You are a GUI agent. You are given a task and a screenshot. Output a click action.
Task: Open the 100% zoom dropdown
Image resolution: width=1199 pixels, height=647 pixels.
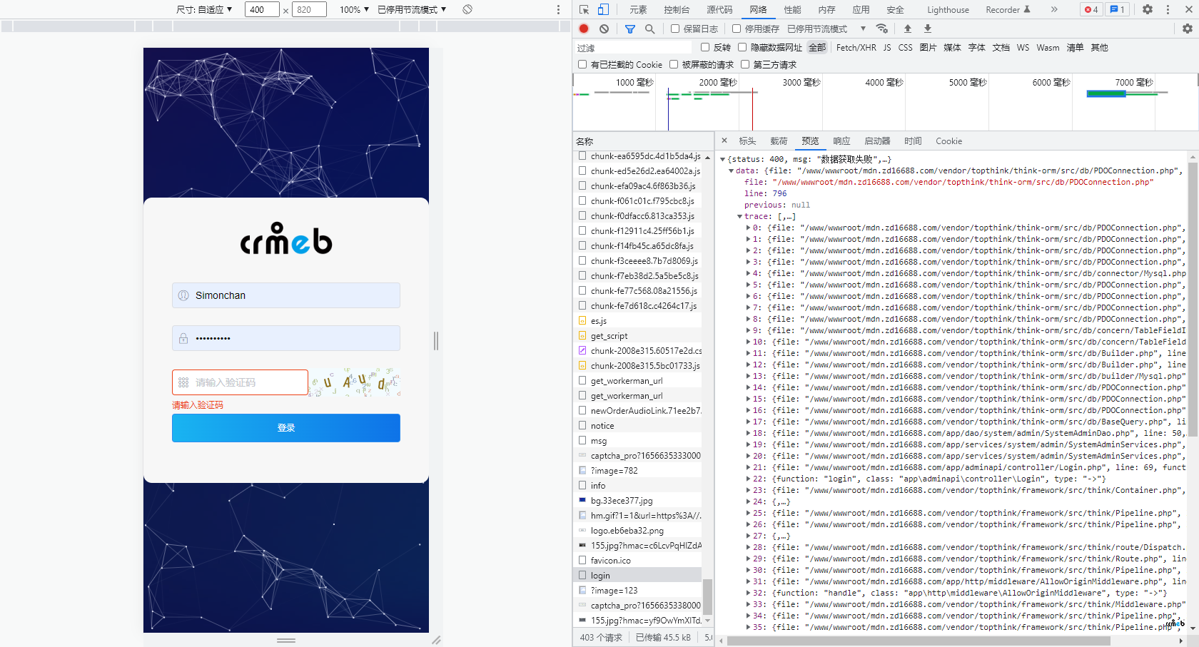(x=354, y=9)
